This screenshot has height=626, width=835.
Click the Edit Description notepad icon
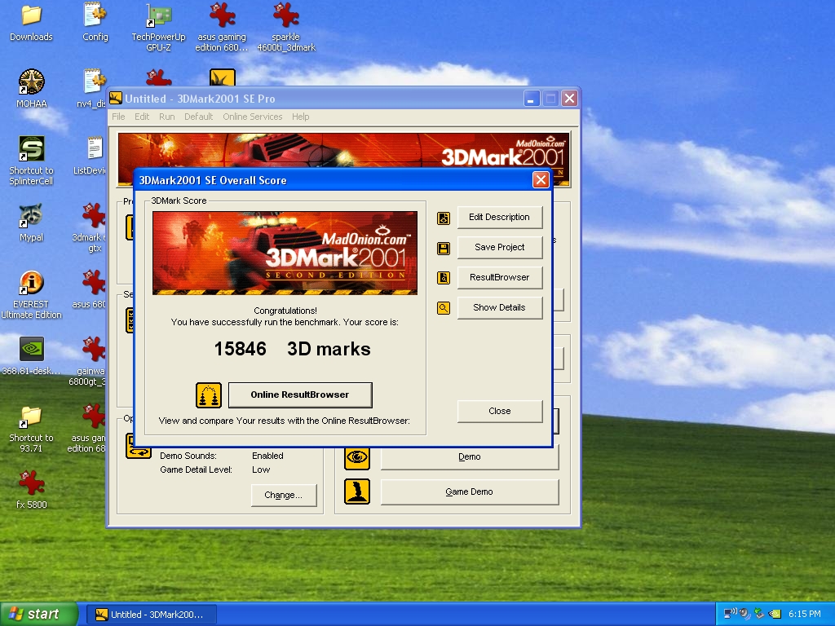click(444, 218)
